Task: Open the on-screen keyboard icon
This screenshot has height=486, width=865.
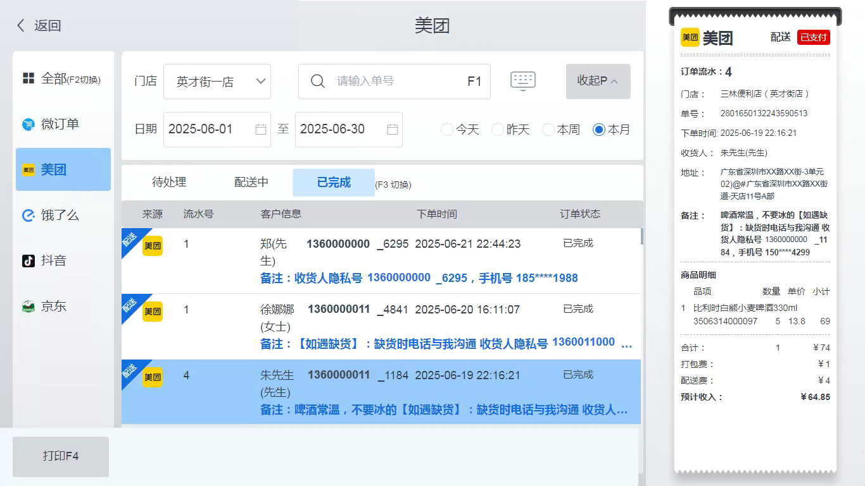Action: pyautogui.click(x=523, y=81)
